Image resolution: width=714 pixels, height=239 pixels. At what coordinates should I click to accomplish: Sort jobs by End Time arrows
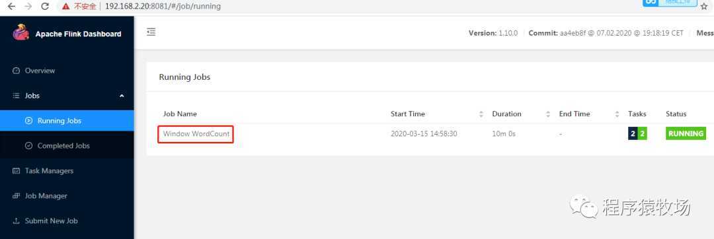coord(617,114)
